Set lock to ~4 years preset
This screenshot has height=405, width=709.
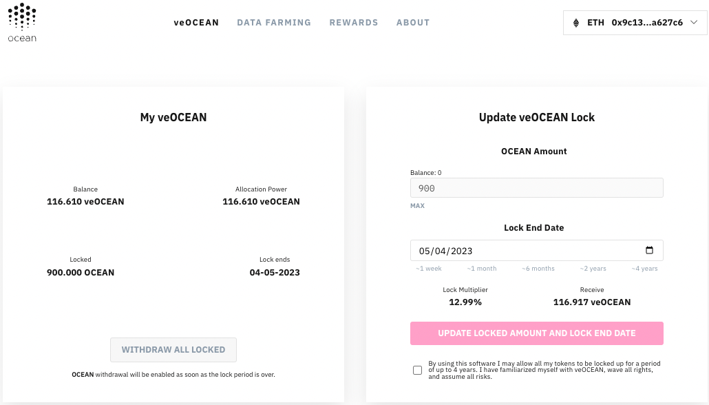click(x=644, y=269)
